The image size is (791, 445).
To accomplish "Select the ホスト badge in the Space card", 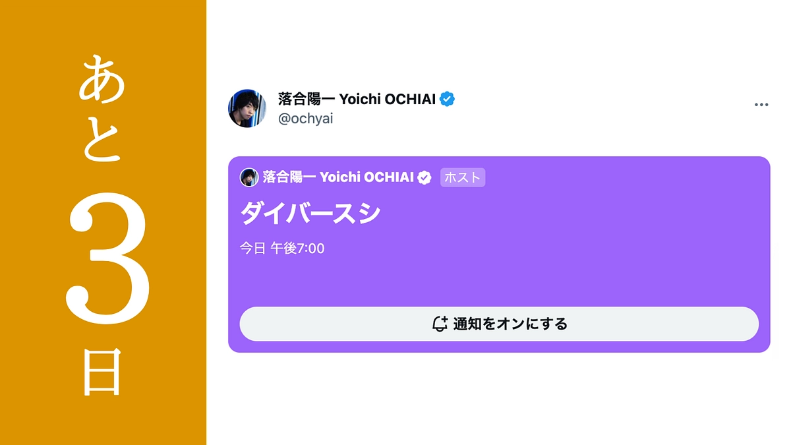I will pyautogui.click(x=463, y=177).
